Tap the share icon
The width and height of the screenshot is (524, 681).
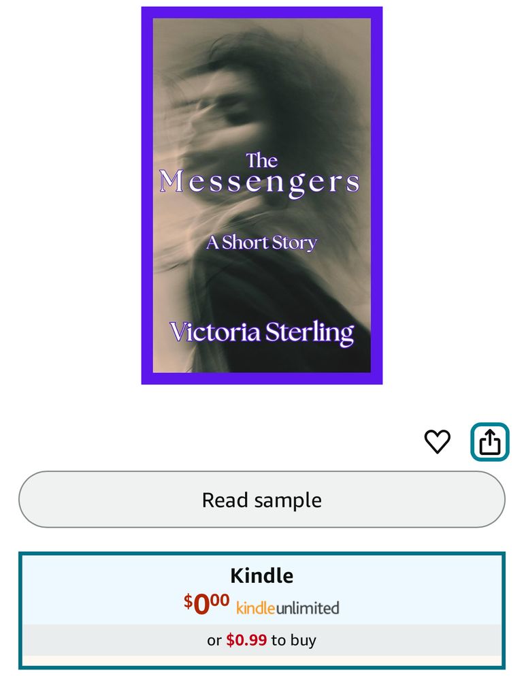point(490,442)
